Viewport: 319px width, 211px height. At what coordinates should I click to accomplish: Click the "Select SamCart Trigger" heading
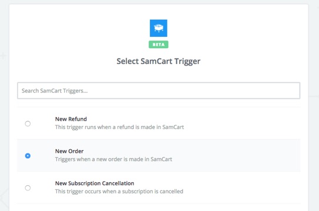pos(159,61)
